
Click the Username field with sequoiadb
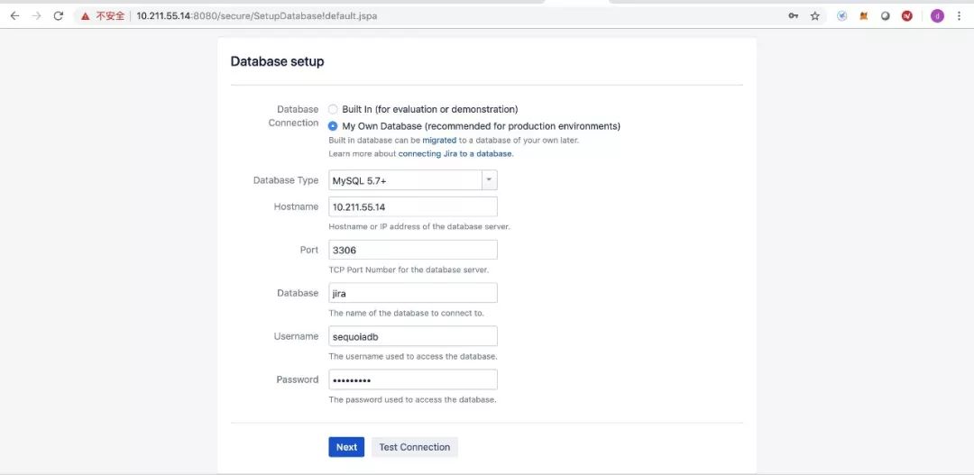(413, 336)
